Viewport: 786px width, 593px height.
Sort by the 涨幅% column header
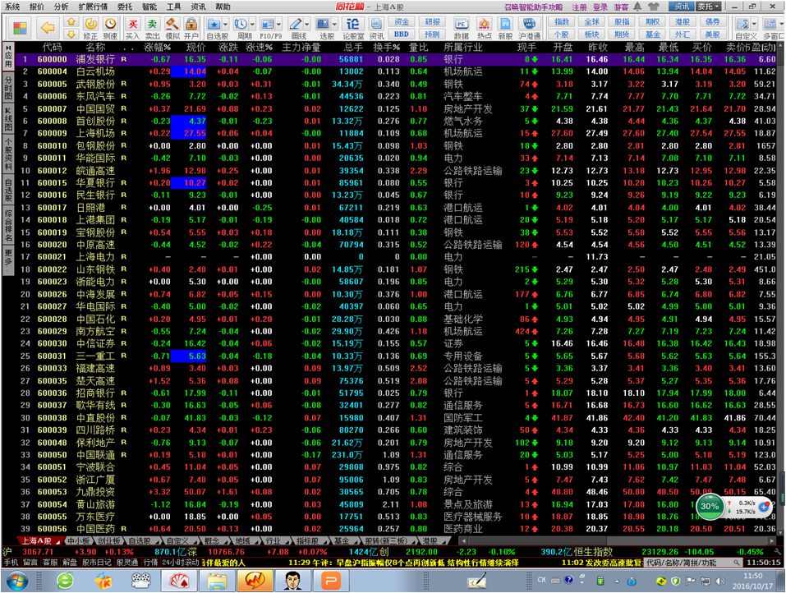point(158,47)
